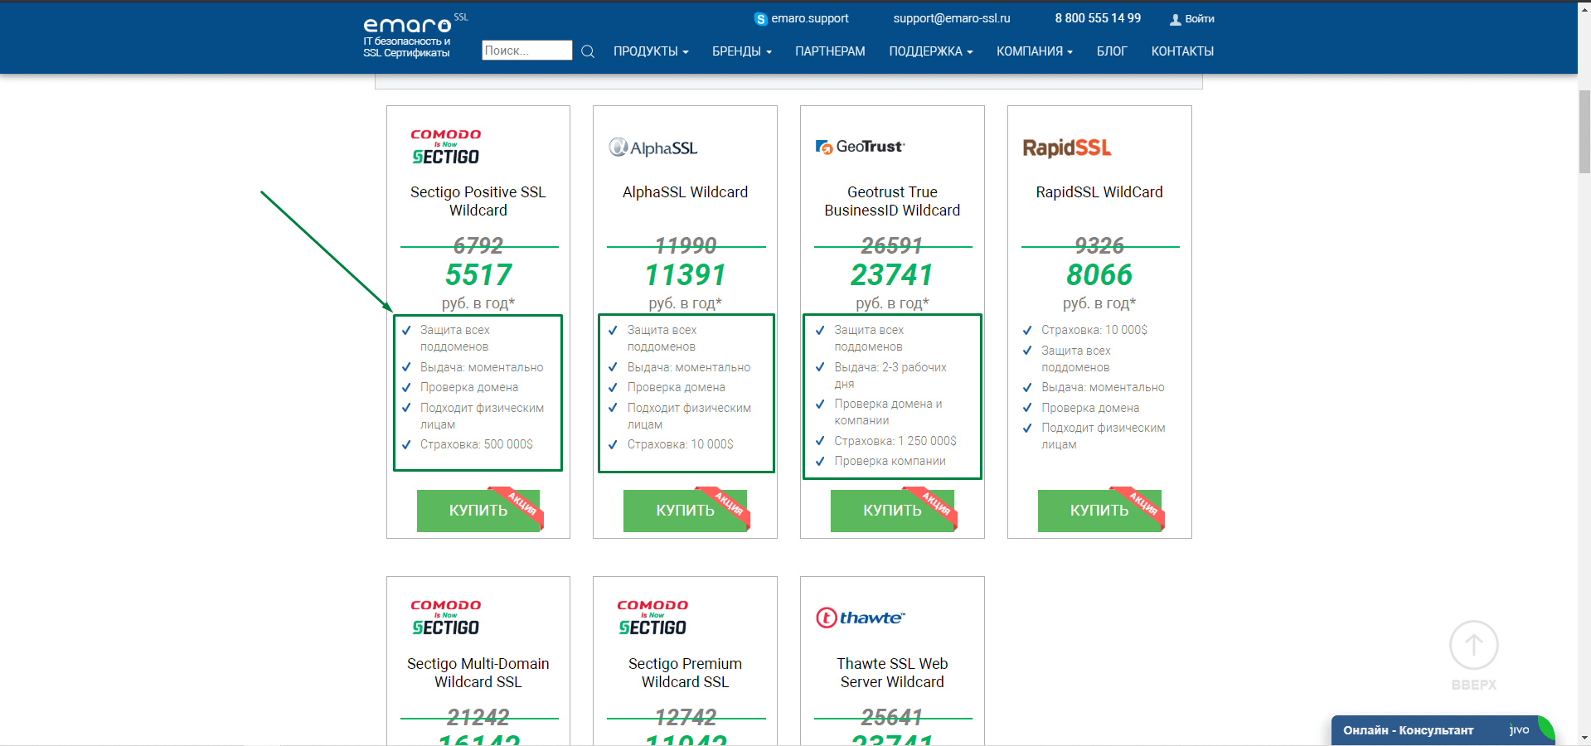This screenshot has height=746, width=1591.
Task: Click the GeoTrust logo
Action: (860, 147)
